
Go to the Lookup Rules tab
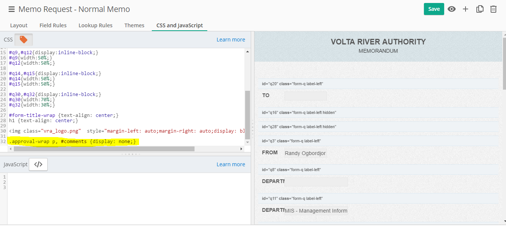(95, 25)
